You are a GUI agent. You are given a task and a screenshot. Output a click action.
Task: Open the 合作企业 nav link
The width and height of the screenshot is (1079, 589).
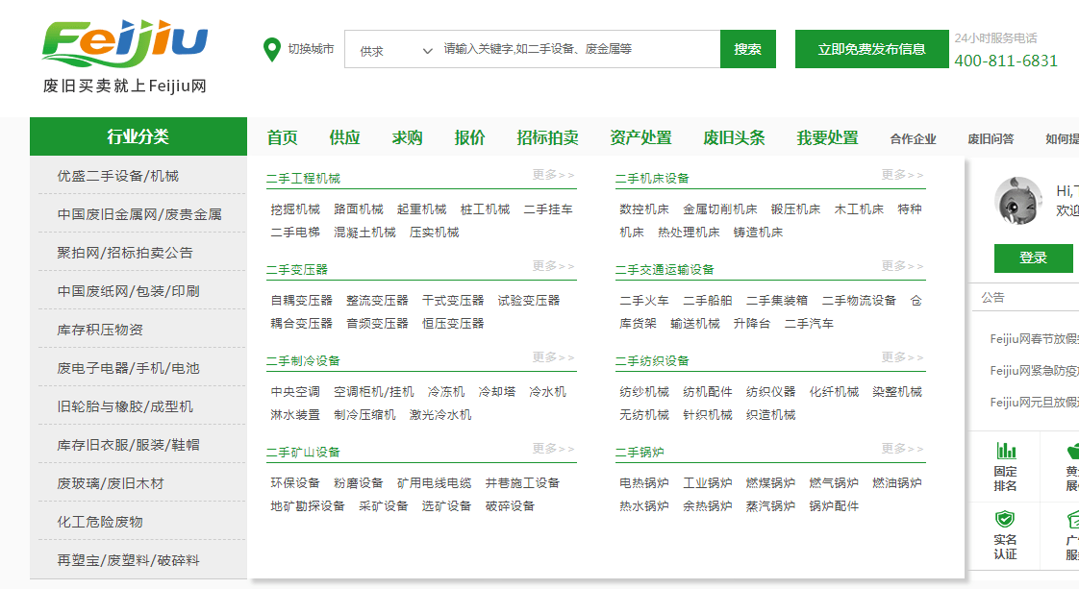click(x=914, y=138)
